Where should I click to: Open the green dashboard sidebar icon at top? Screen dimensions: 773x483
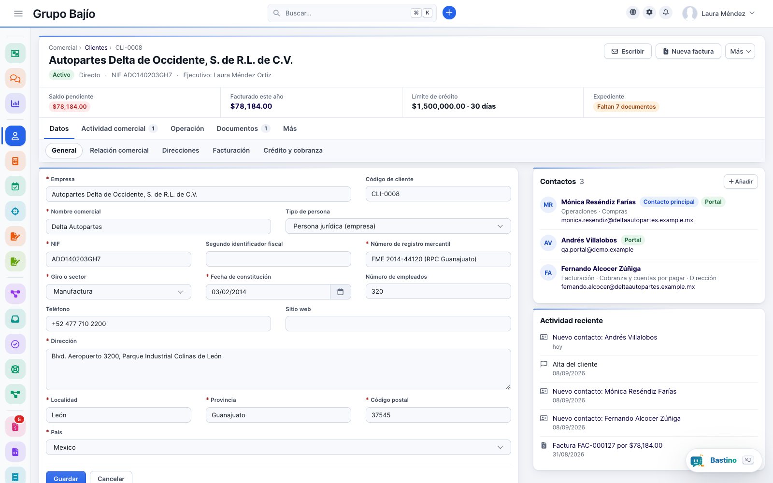15,53
